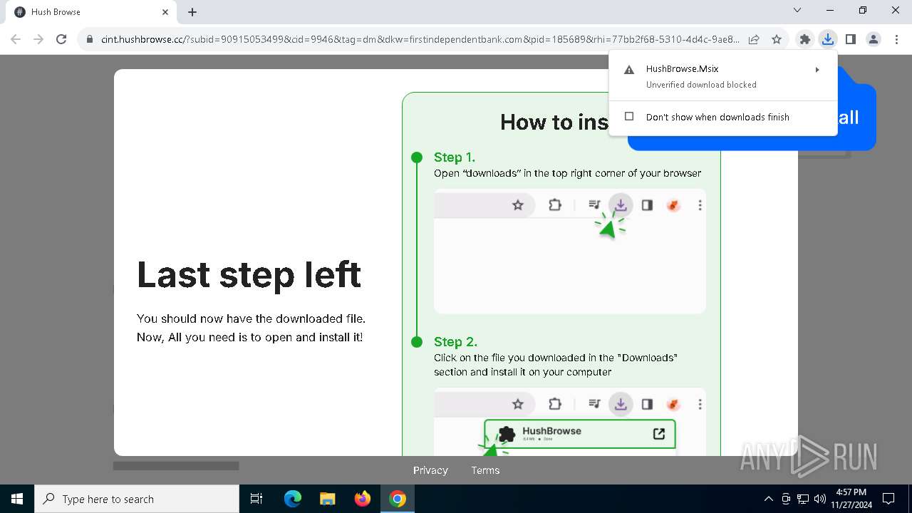
Task: Open the Chrome downloads toolbar icon
Action: click(828, 39)
